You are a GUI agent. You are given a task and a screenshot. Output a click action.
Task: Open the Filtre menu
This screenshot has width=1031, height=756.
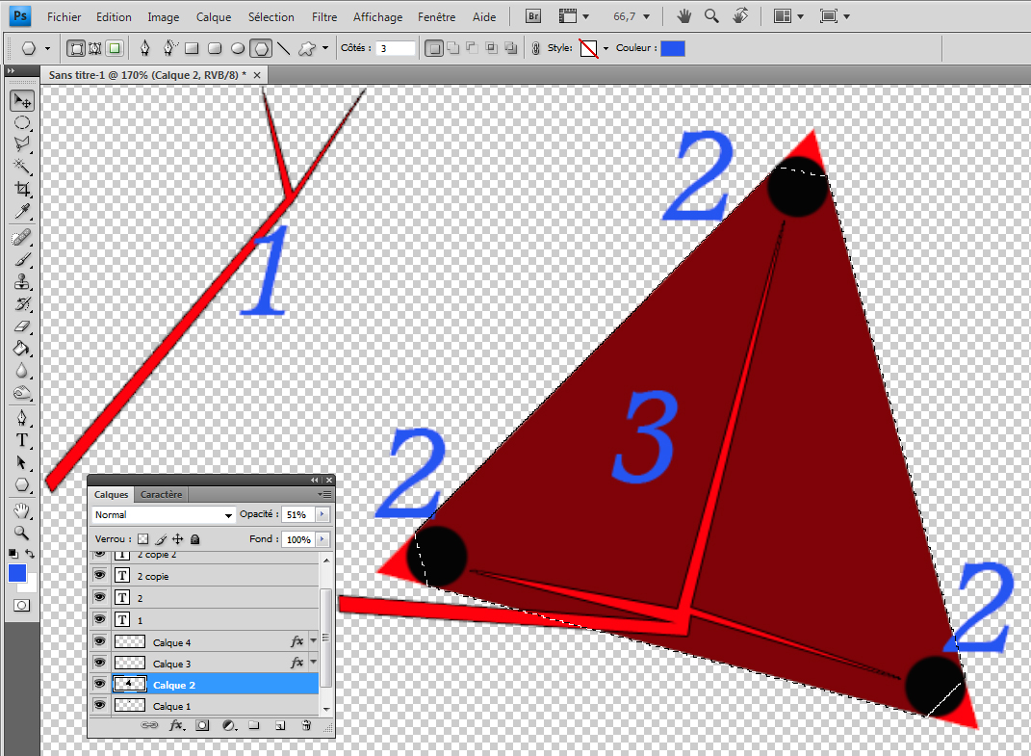pos(324,17)
